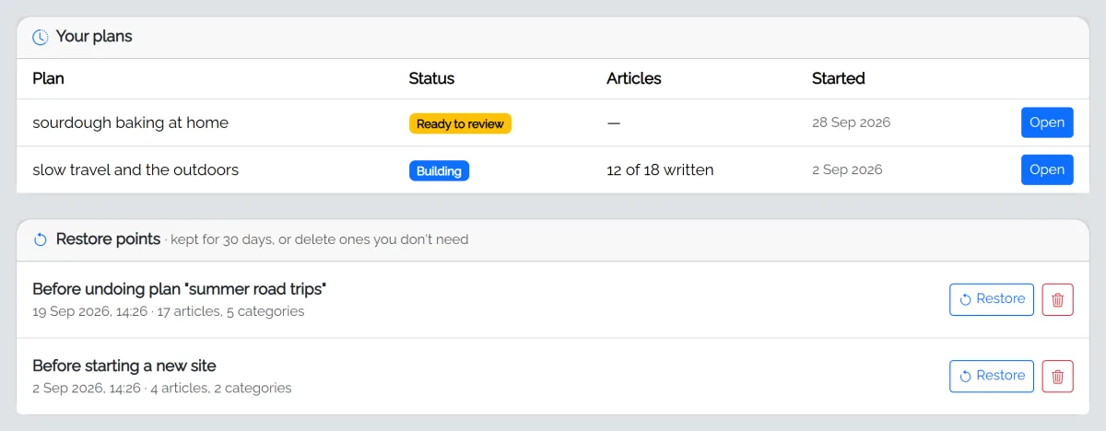Click the start date 28 Sep 2026

(x=851, y=122)
